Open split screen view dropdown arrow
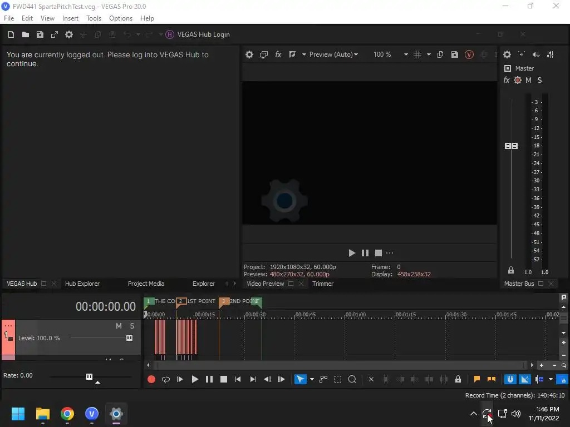 [304, 54]
